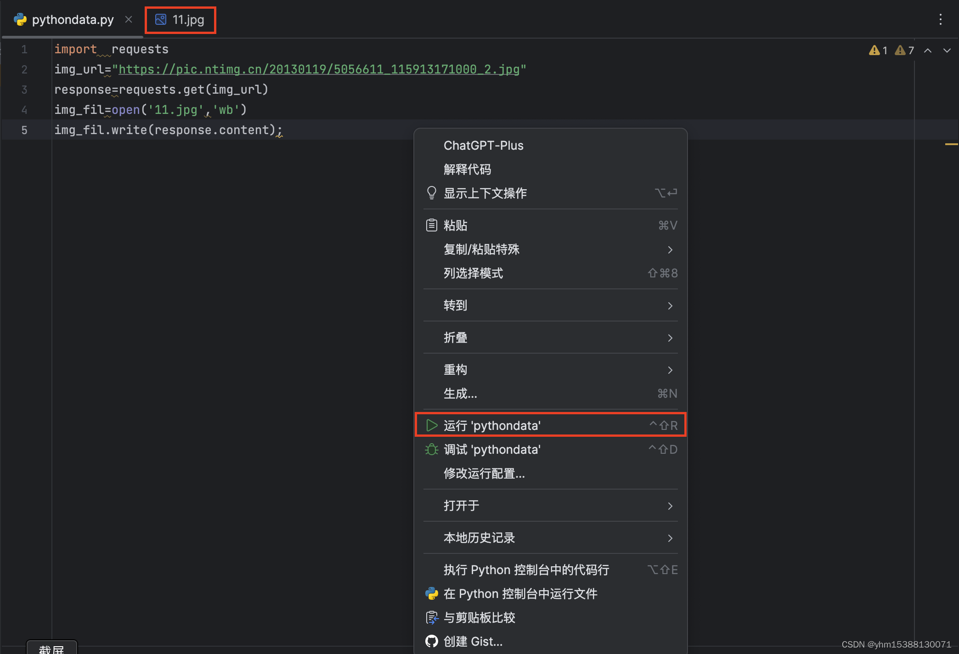This screenshot has height=654, width=959.
Task: Switch to the pythondata.py editor tab
Action: click(73, 20)
